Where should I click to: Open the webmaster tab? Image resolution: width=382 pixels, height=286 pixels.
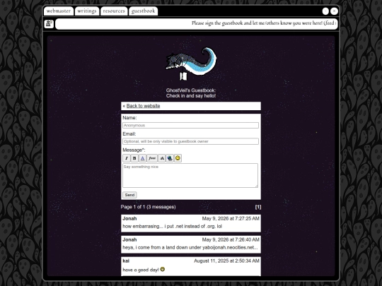click(x=59, y=11)
